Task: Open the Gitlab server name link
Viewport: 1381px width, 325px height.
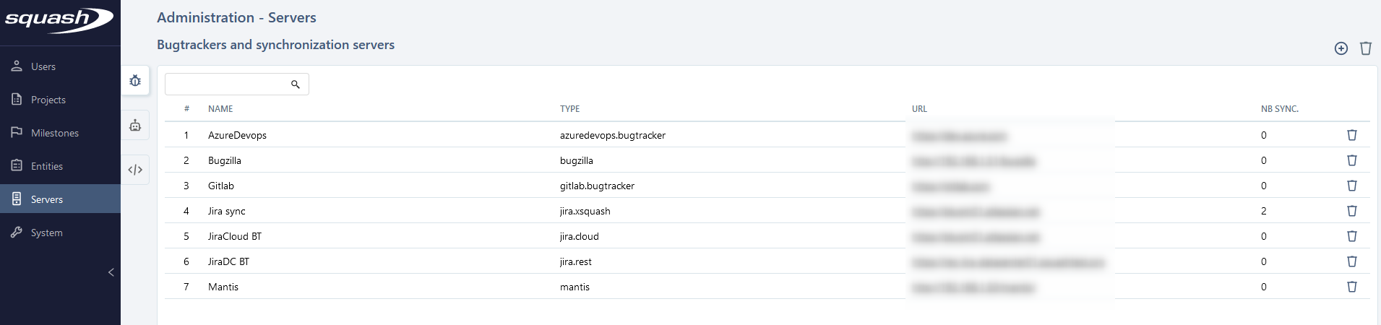Action: 221,186
